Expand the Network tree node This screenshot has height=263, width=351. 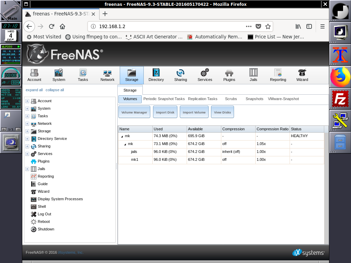click(x=27, y=124)
